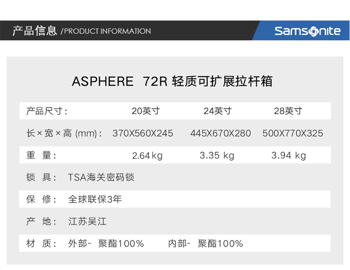This screenshot has width=350, height=270.
Task: Select the 500X770X325 dimension value
Action: point(293,133)
